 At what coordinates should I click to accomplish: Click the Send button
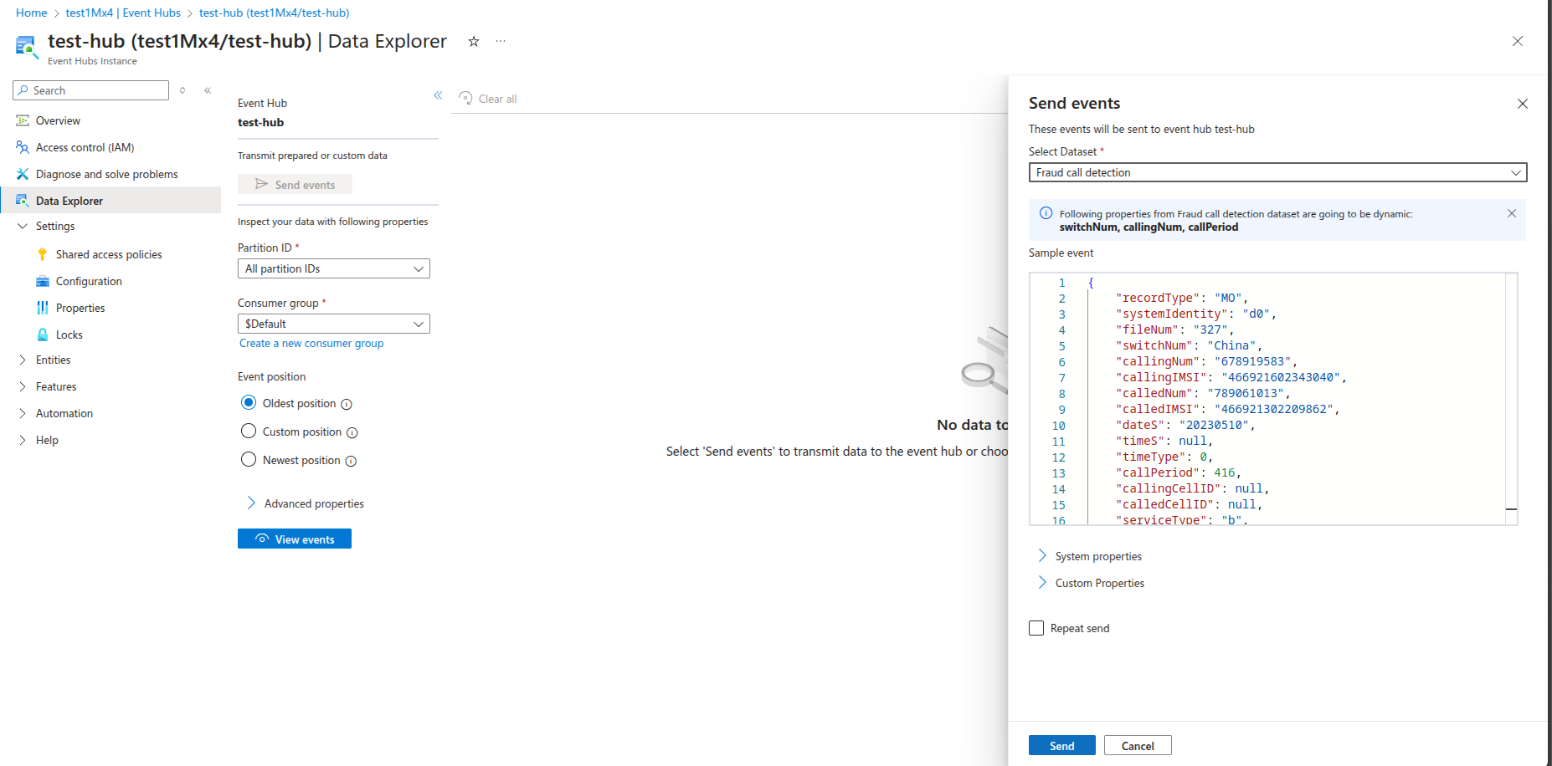tap(1061, 745)
